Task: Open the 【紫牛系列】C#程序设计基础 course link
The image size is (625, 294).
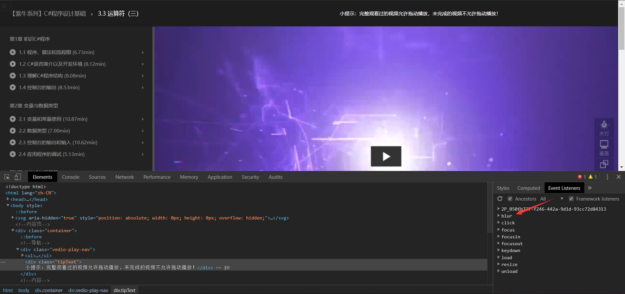Action: click(x=49, y=13)
